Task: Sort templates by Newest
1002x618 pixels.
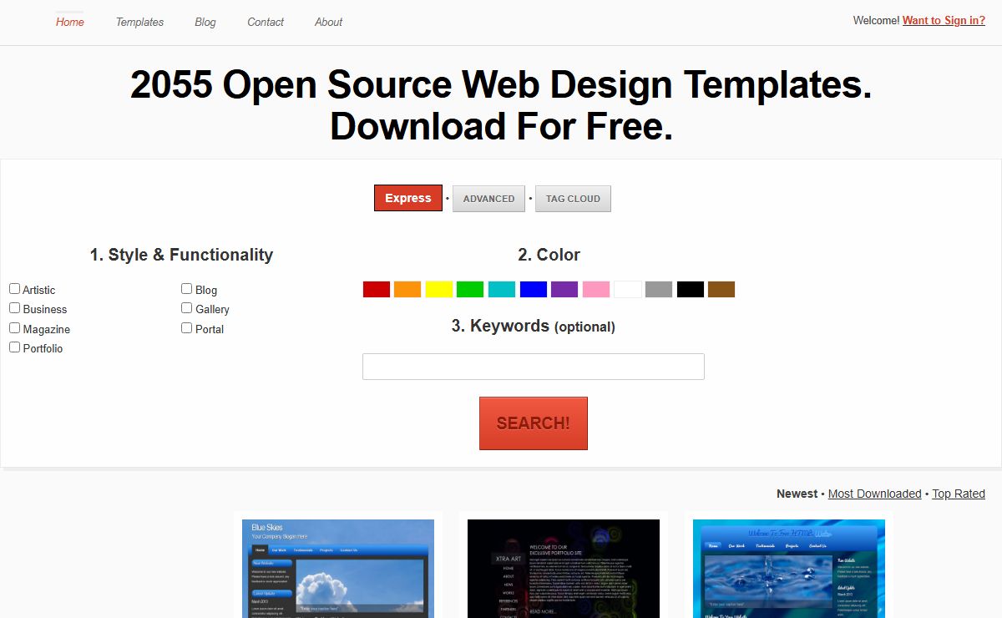Action: coord(797,494)
